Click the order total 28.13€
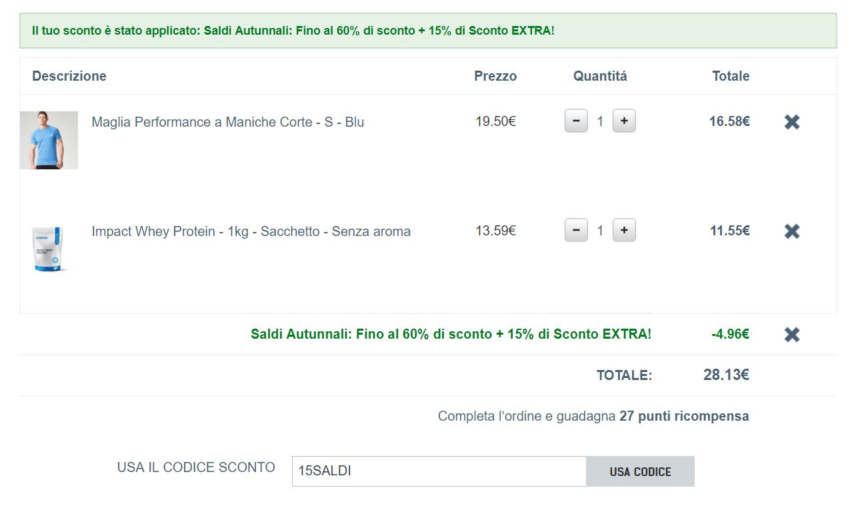Screen dimensions: 858x510 click(726, 375)
